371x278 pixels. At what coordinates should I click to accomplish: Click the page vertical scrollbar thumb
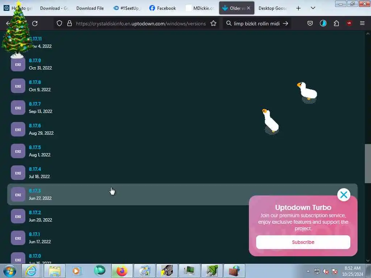(368, 164)
